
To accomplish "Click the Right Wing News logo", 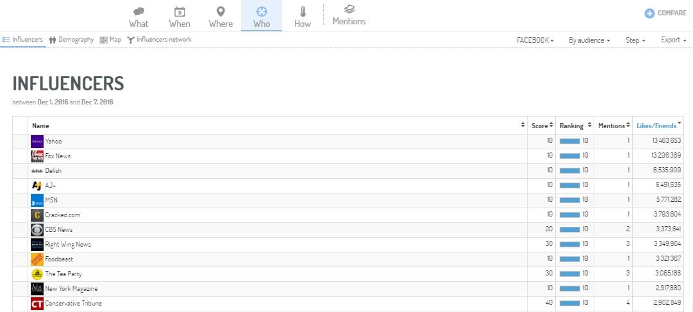I will (x=37, y=244).
